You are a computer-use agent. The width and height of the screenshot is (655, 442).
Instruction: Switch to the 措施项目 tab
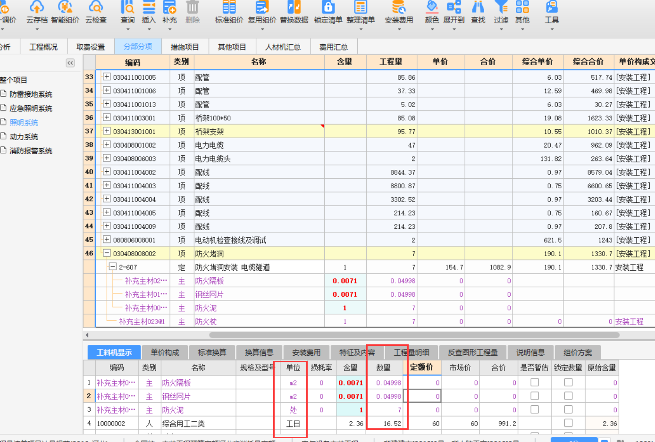[185, 47]
